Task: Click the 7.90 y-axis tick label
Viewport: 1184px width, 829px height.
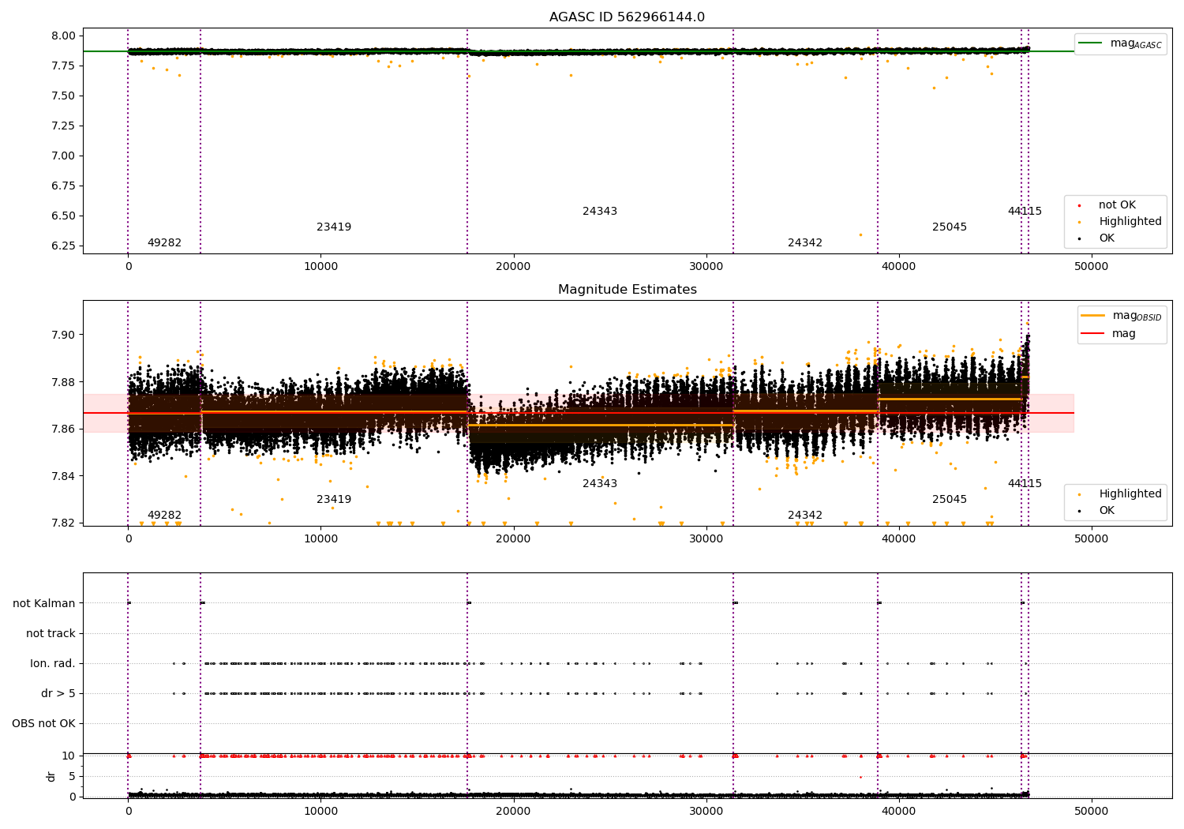Action: point(65,335)
